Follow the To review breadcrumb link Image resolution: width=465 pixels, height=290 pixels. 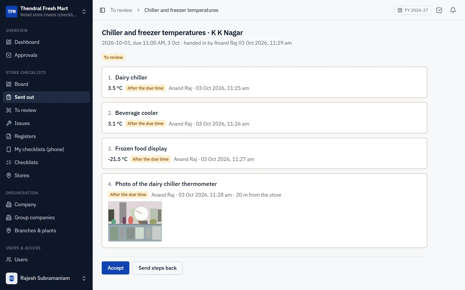pos(121,10)
